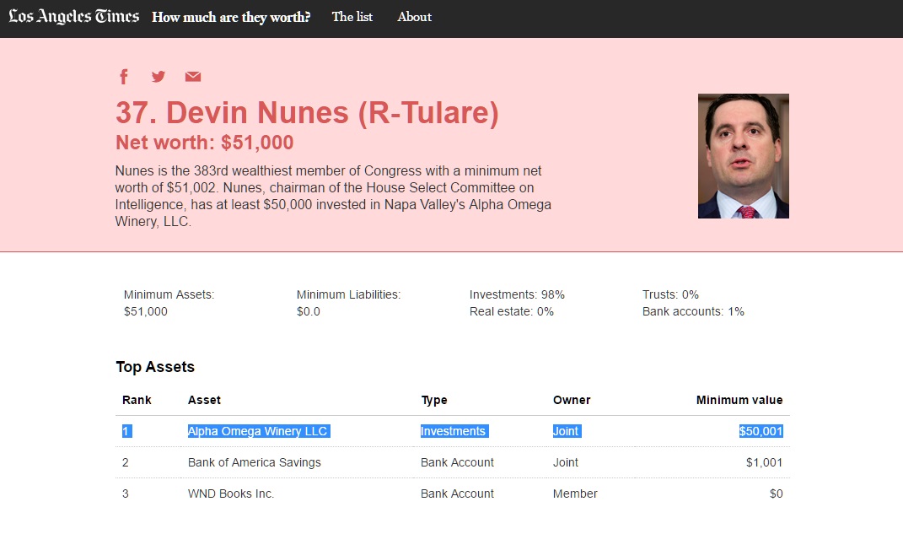Click the '$1,001' minimum value cell
Viewport: 903px width, 534px height.
pyautogui.click(x=764, y=462)
